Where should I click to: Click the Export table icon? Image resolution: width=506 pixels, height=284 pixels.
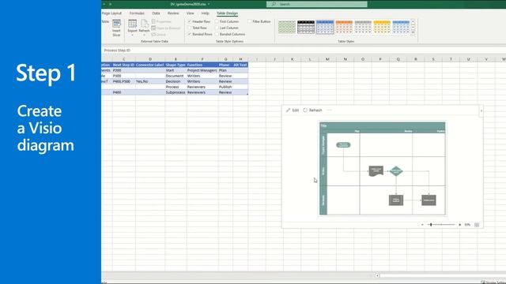[132, 24]
